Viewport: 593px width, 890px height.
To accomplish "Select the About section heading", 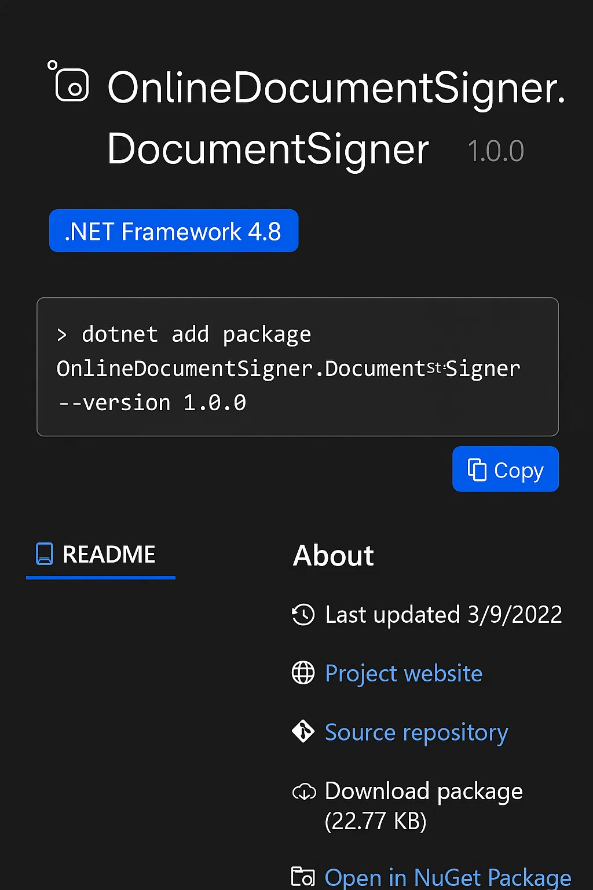I will pos(333,555).
